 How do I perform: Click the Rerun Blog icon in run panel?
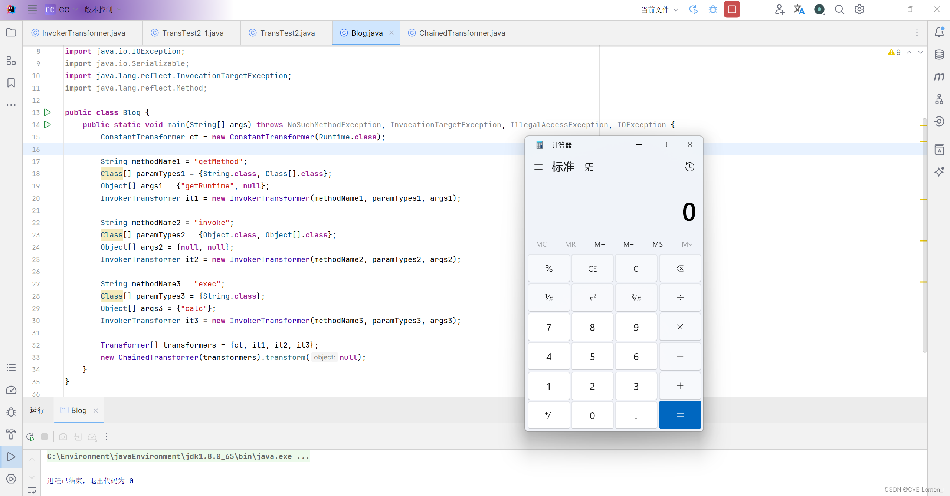[30, 437]
